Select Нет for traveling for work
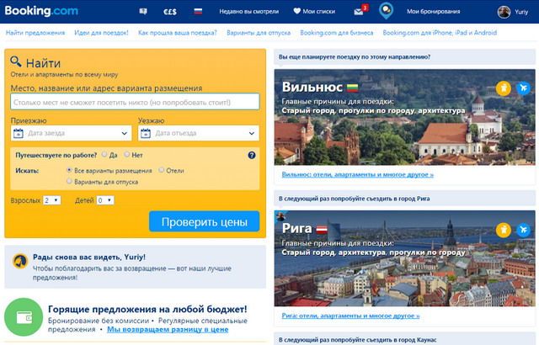This screenshot has width=539, height=345. (x=127, y=155)
